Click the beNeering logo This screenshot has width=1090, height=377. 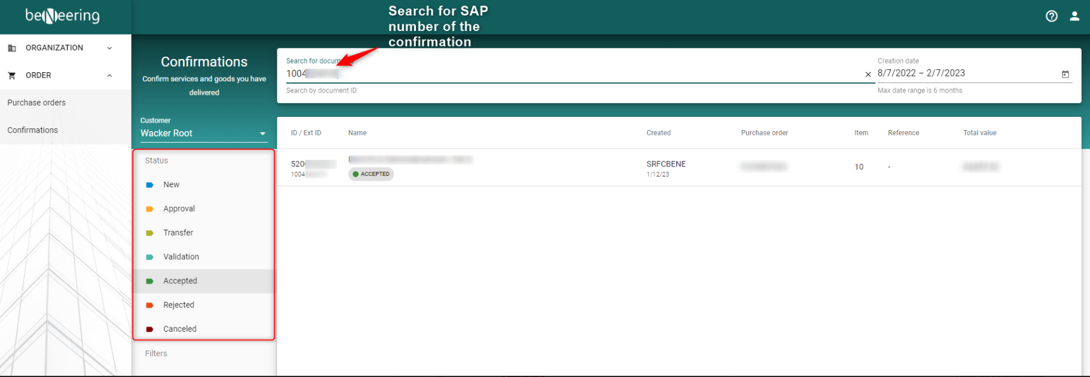pyautogui.click(x=63, y=16)
